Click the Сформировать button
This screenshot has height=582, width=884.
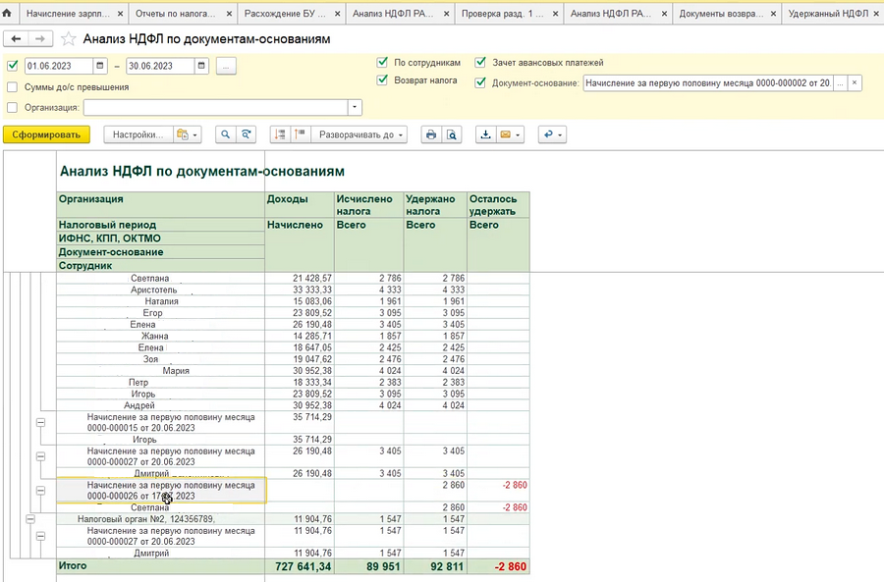coord(46,134)
